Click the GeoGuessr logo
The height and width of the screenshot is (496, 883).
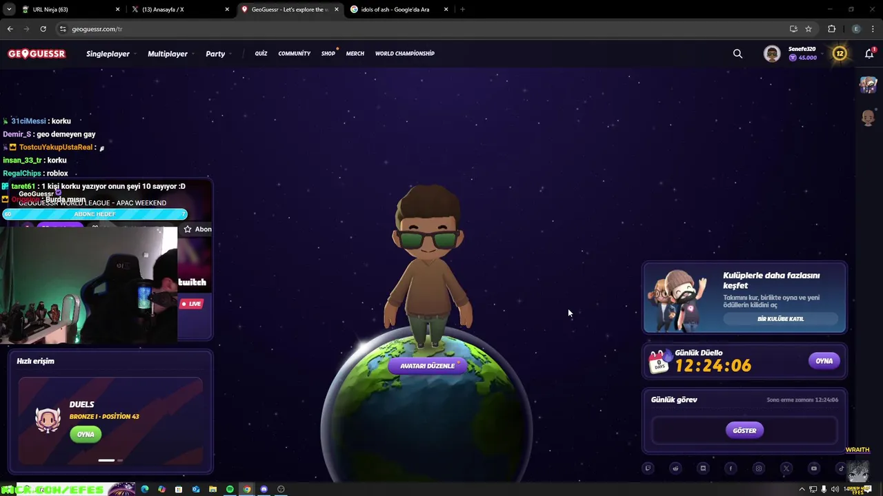pyautogui.click(x=37, y=54)
